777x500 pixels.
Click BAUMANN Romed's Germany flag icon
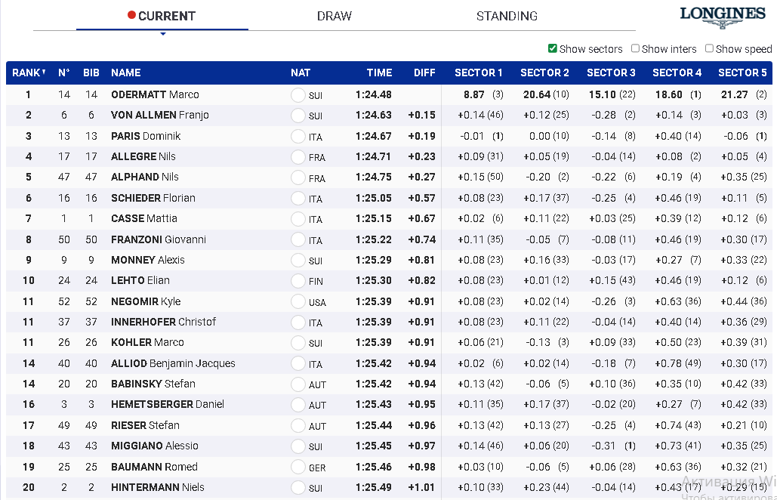(298, 467)
